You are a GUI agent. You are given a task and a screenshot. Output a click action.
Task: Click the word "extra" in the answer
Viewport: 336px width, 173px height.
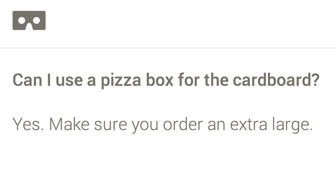tap(248, 125)
